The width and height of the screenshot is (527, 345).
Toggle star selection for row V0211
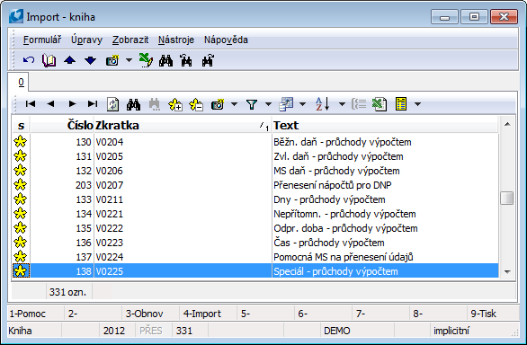[20, 199]
